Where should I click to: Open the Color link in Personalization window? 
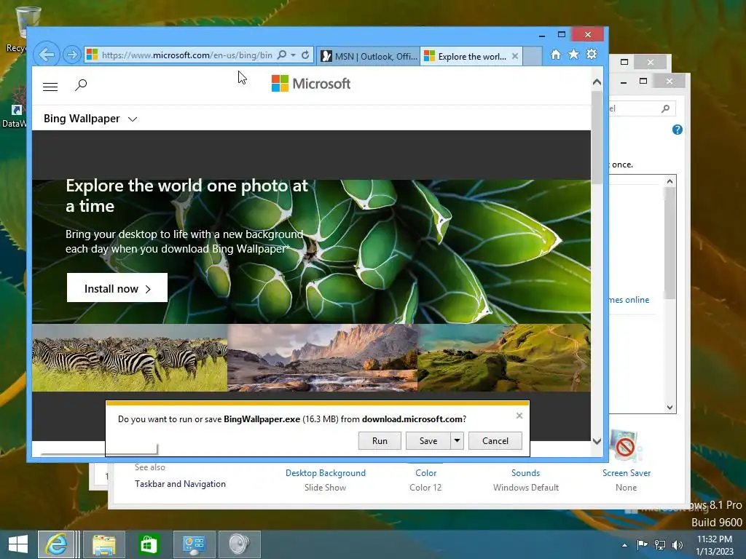coord(425,473)
